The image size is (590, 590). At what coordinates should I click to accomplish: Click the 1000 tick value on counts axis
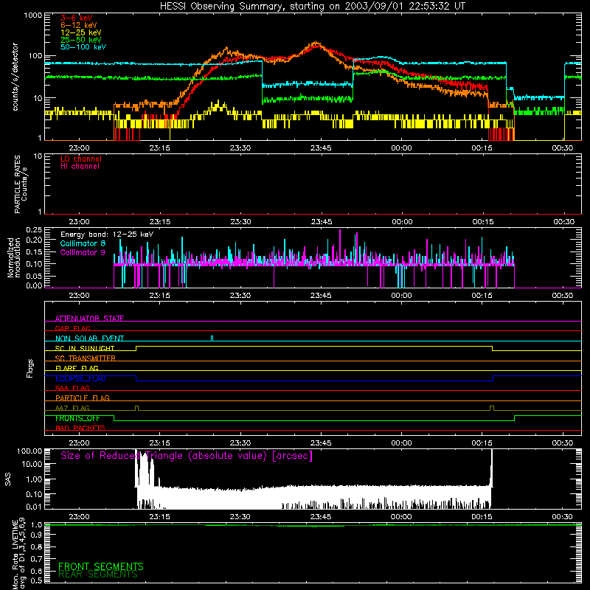[x=32, y=15]
